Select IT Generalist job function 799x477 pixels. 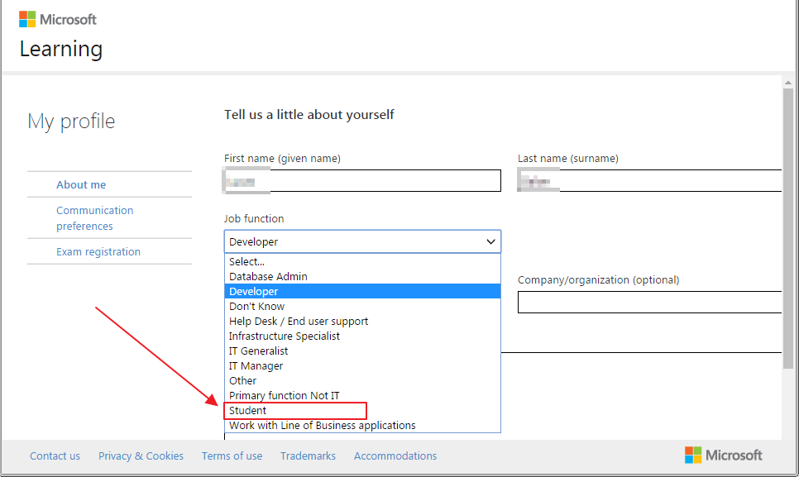tap(362, 351)
